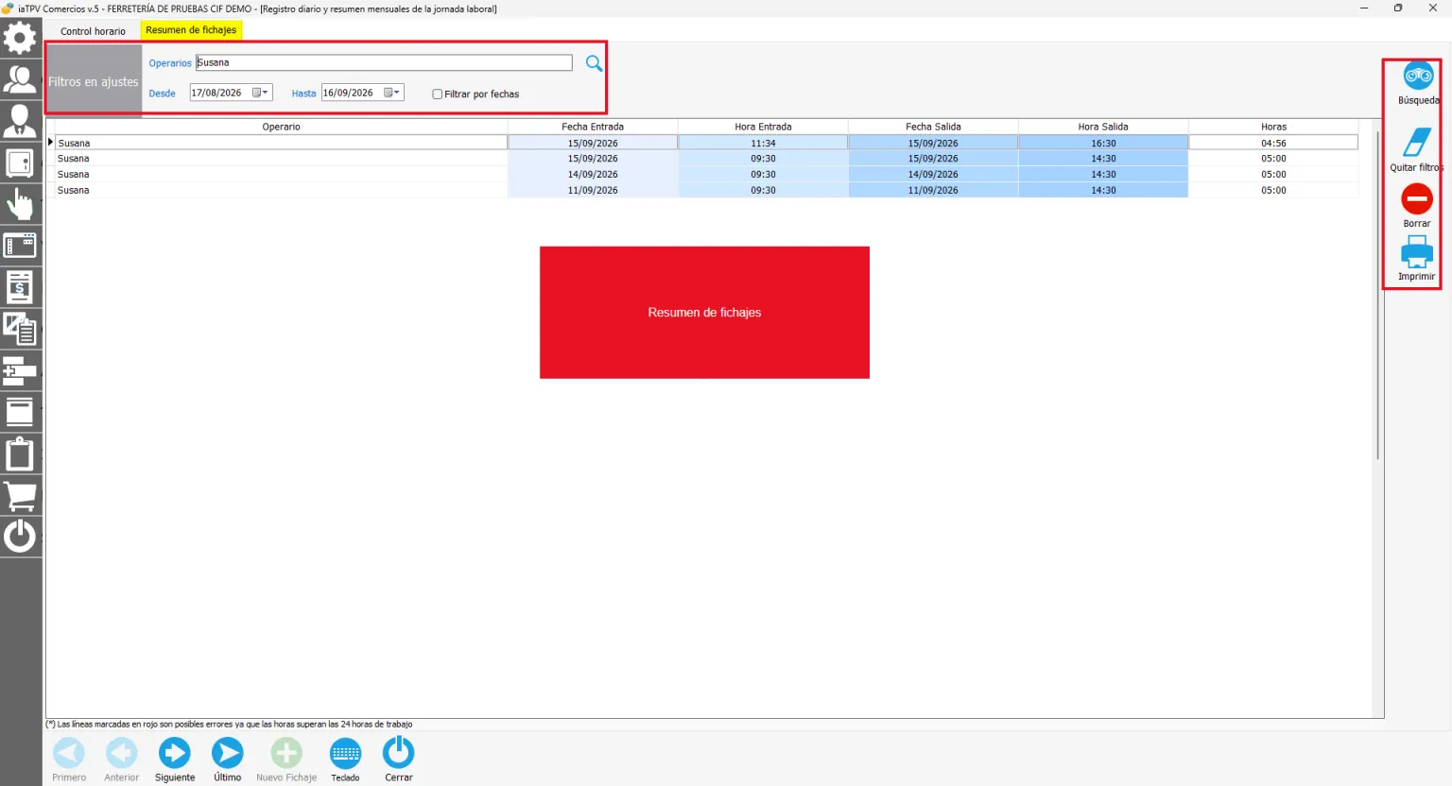This screenshot has height=786, width=1452.
Task: Select the 11/09/2026 Fecha Salida cell
Action: pyautogui.click(x=933, y=191)
